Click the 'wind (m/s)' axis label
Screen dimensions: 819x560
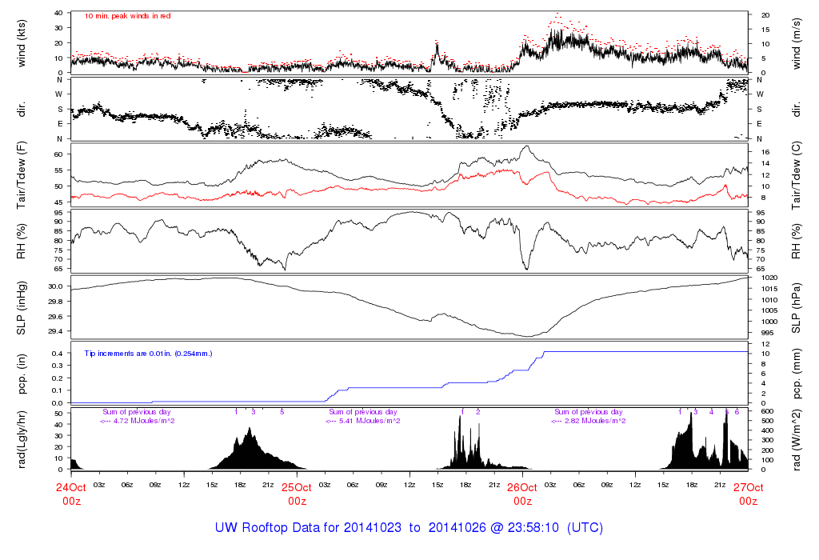tap(796, 43)
